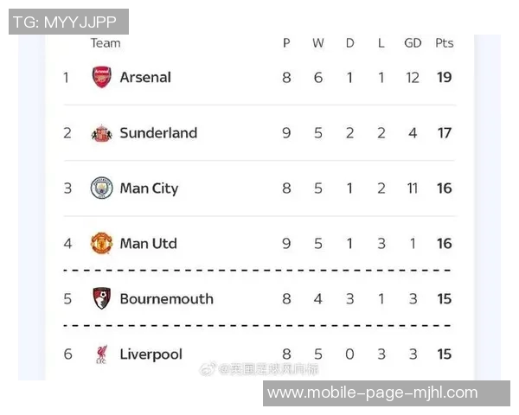This screenshot has height=415, width=519.
Task: Click the Weibo logo watermark icon
Action: tap(208, 369)
